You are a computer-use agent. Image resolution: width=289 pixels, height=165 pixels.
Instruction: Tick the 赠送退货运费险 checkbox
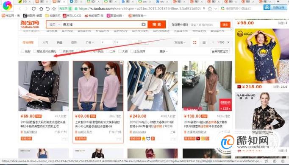point(35,51)
